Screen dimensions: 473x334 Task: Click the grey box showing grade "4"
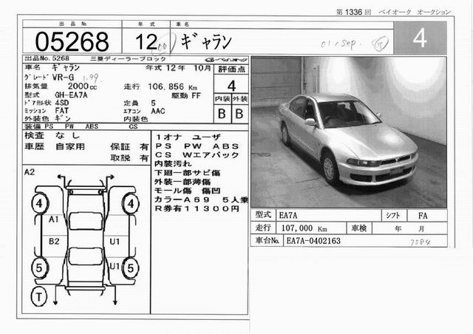421,38
